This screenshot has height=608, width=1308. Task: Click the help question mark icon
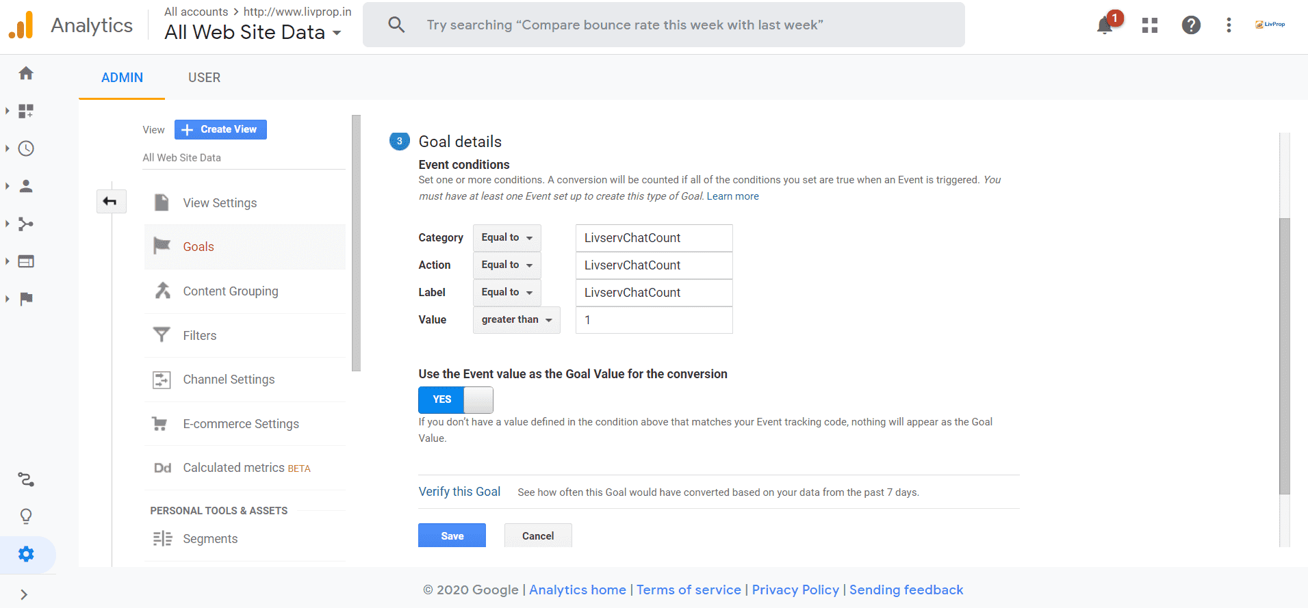tap(1190, 25)
